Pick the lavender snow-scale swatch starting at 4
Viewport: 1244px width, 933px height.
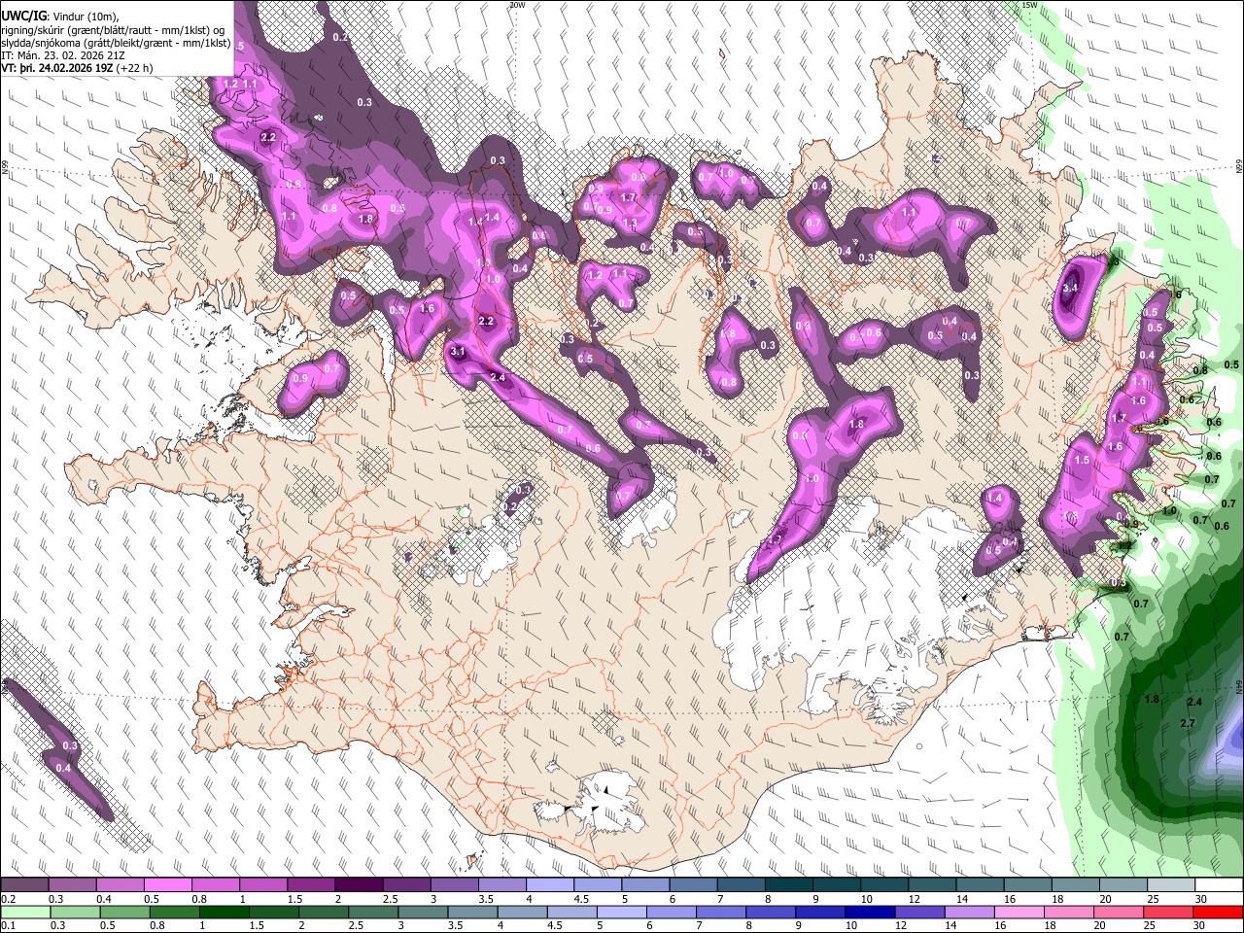pyautogui.click(x=550, y=885)
